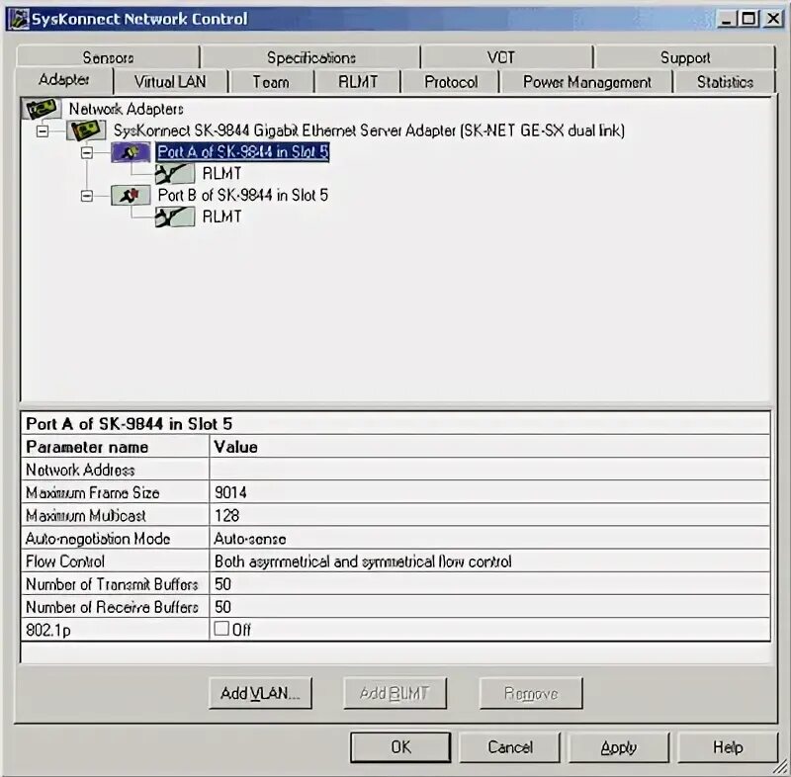Switch to the Sensors tab
Screen dimensions: 791x777
click(108, 57)
